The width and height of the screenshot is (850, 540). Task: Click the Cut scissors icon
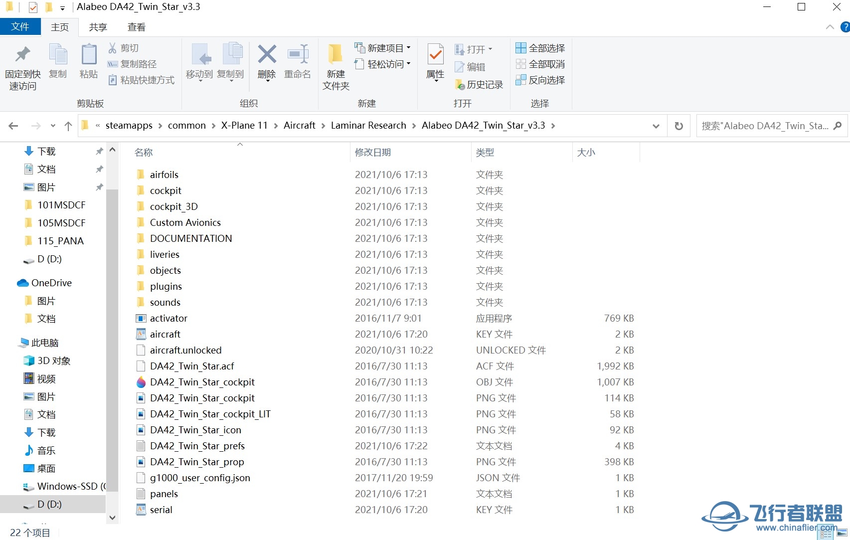coord(113,48)
